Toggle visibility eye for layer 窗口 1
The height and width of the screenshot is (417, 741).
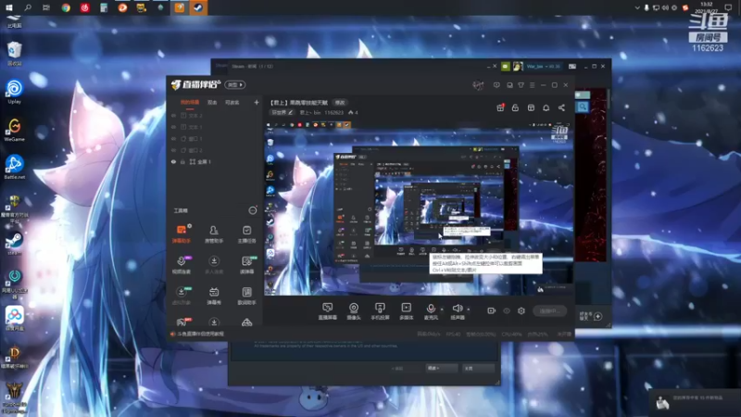[173, 138]
